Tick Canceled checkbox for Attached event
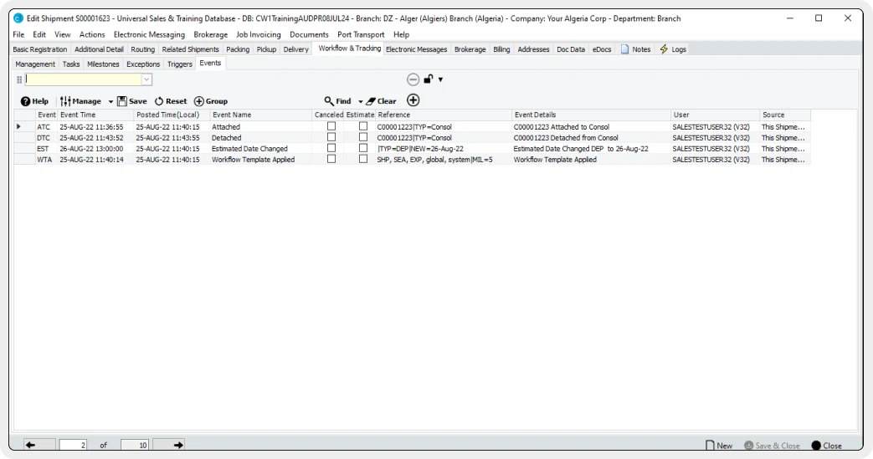873x459 pixels. pos(331,126)
